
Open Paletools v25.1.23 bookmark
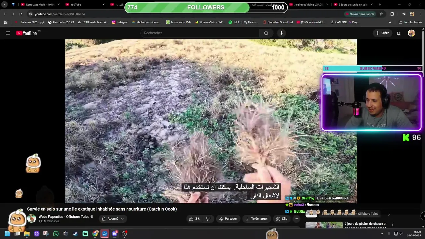[x=61, y=22]
